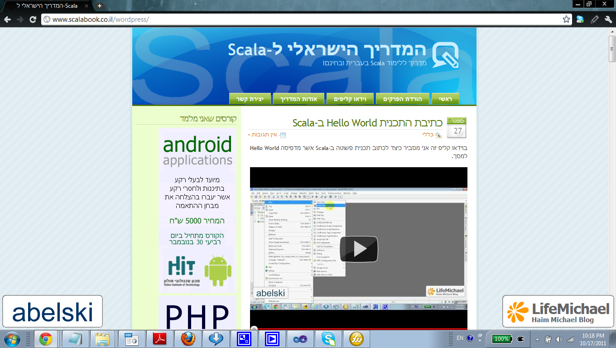Click the address bar showing www.scalabook.co.il/wordpress/
Image resolution: width=616 pixels, height=348 pixels.
(306, 19)
